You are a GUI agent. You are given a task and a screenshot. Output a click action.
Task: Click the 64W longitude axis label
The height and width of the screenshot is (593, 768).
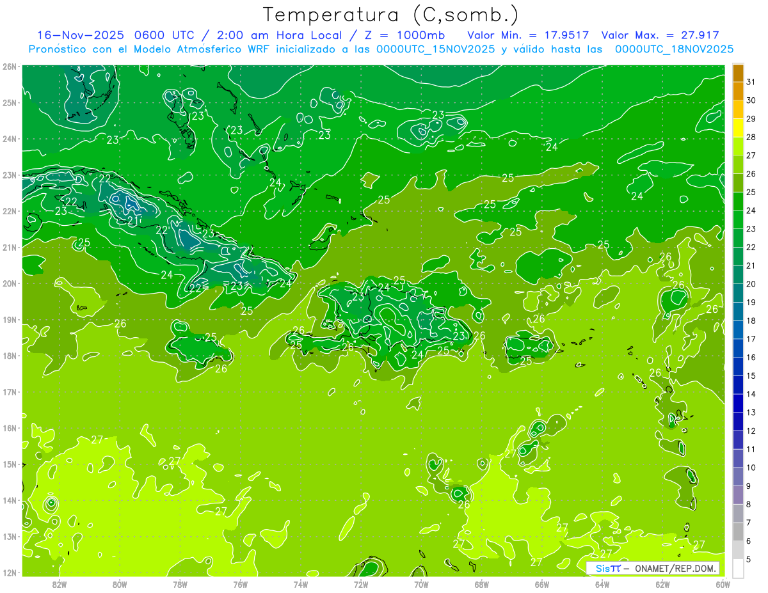tap(602, 583)
